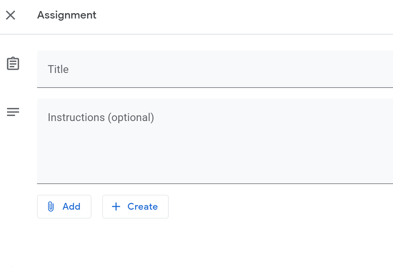Click the paperclip attachment icon
The width and height of the screenshot is (393, 267).
pyautogui.click(x=51, y=206)
